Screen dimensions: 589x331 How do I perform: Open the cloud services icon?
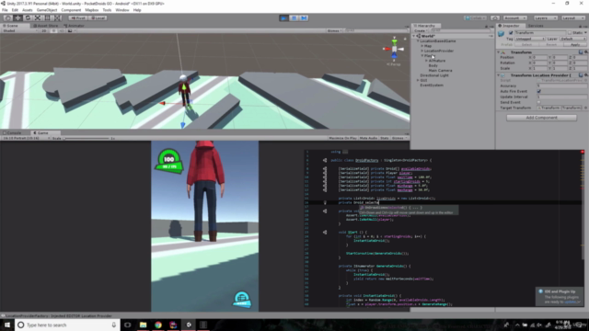coord(495,18)
